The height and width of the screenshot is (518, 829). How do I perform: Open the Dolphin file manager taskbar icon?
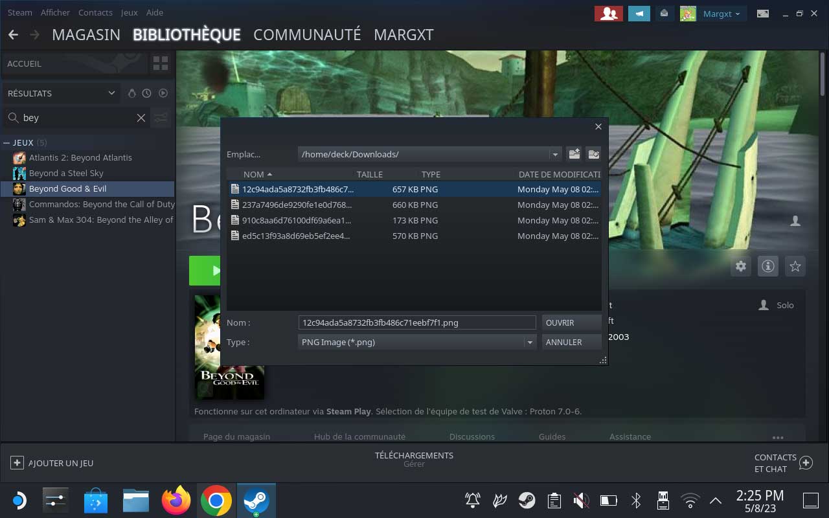pyautogui.click(x=136, y=501)
